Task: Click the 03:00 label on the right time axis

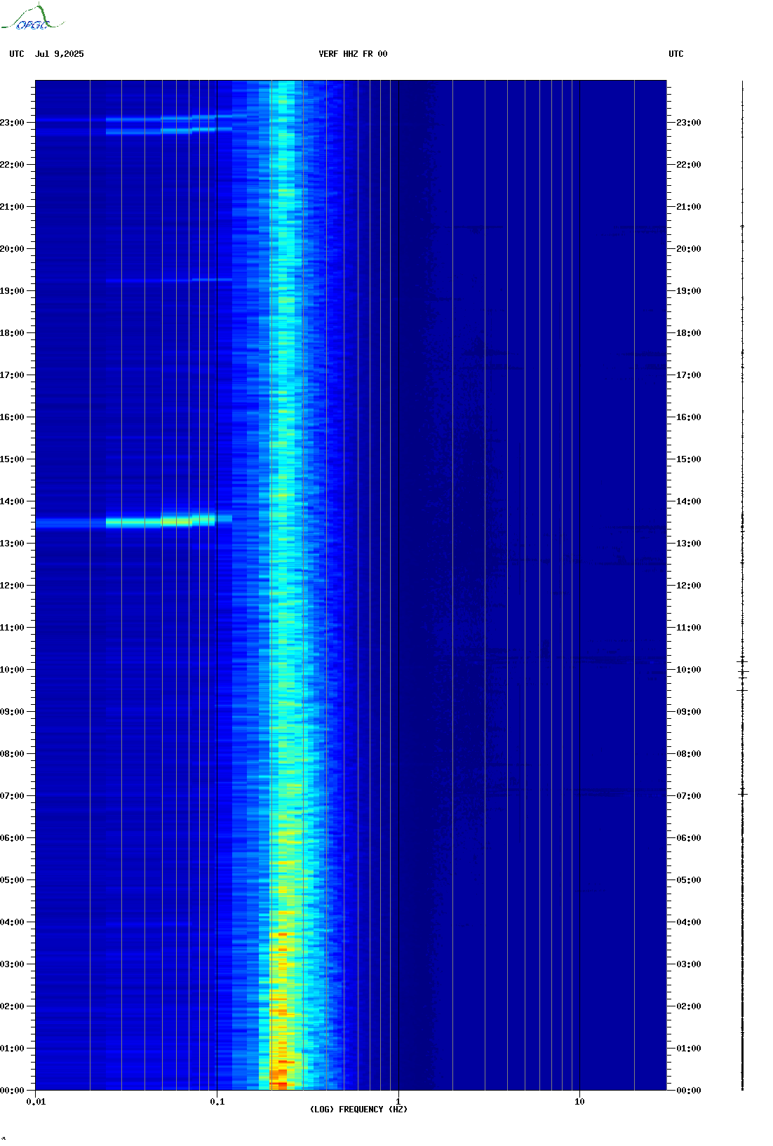Action: tap(689, 964)
